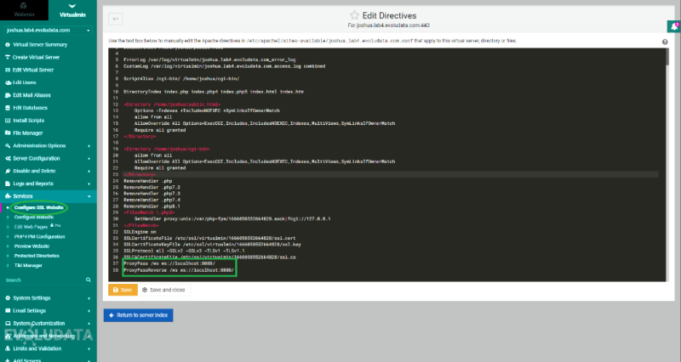
Task: Click the ScriptAlias line in editor
Action: point(181,79)
